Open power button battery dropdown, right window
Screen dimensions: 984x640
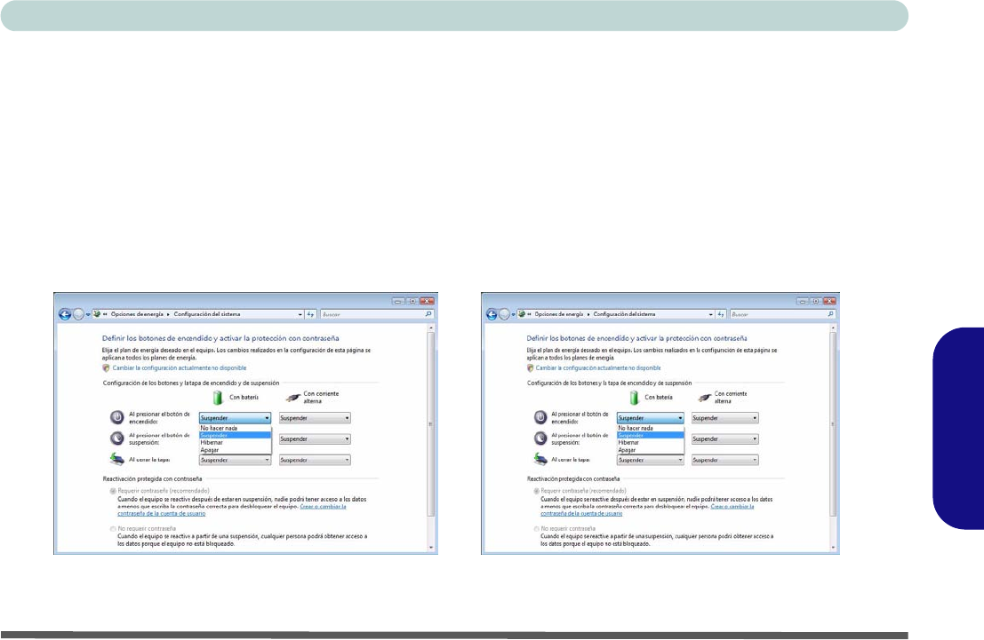(x=650, y=418)
